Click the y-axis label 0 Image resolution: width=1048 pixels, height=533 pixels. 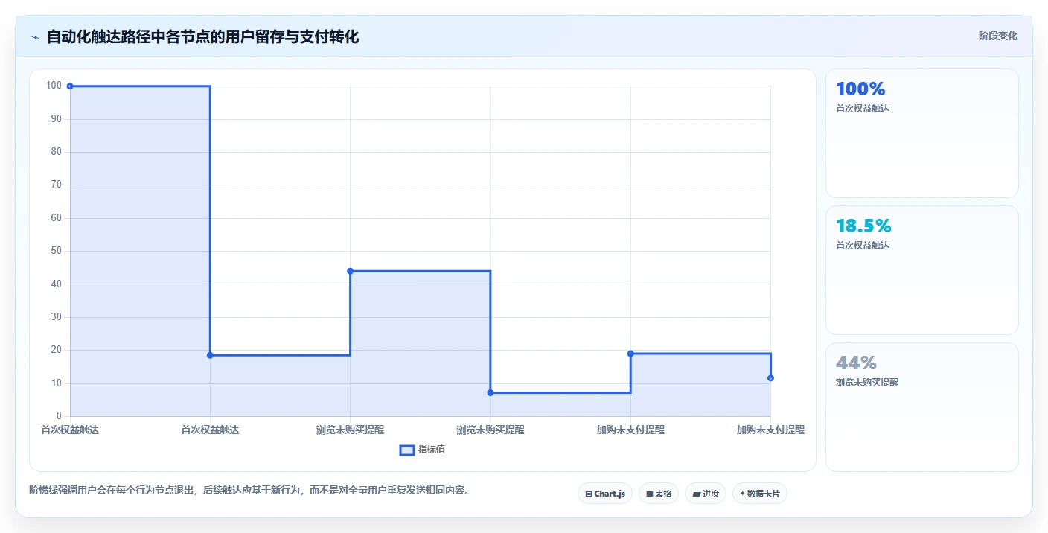point(59,416)
